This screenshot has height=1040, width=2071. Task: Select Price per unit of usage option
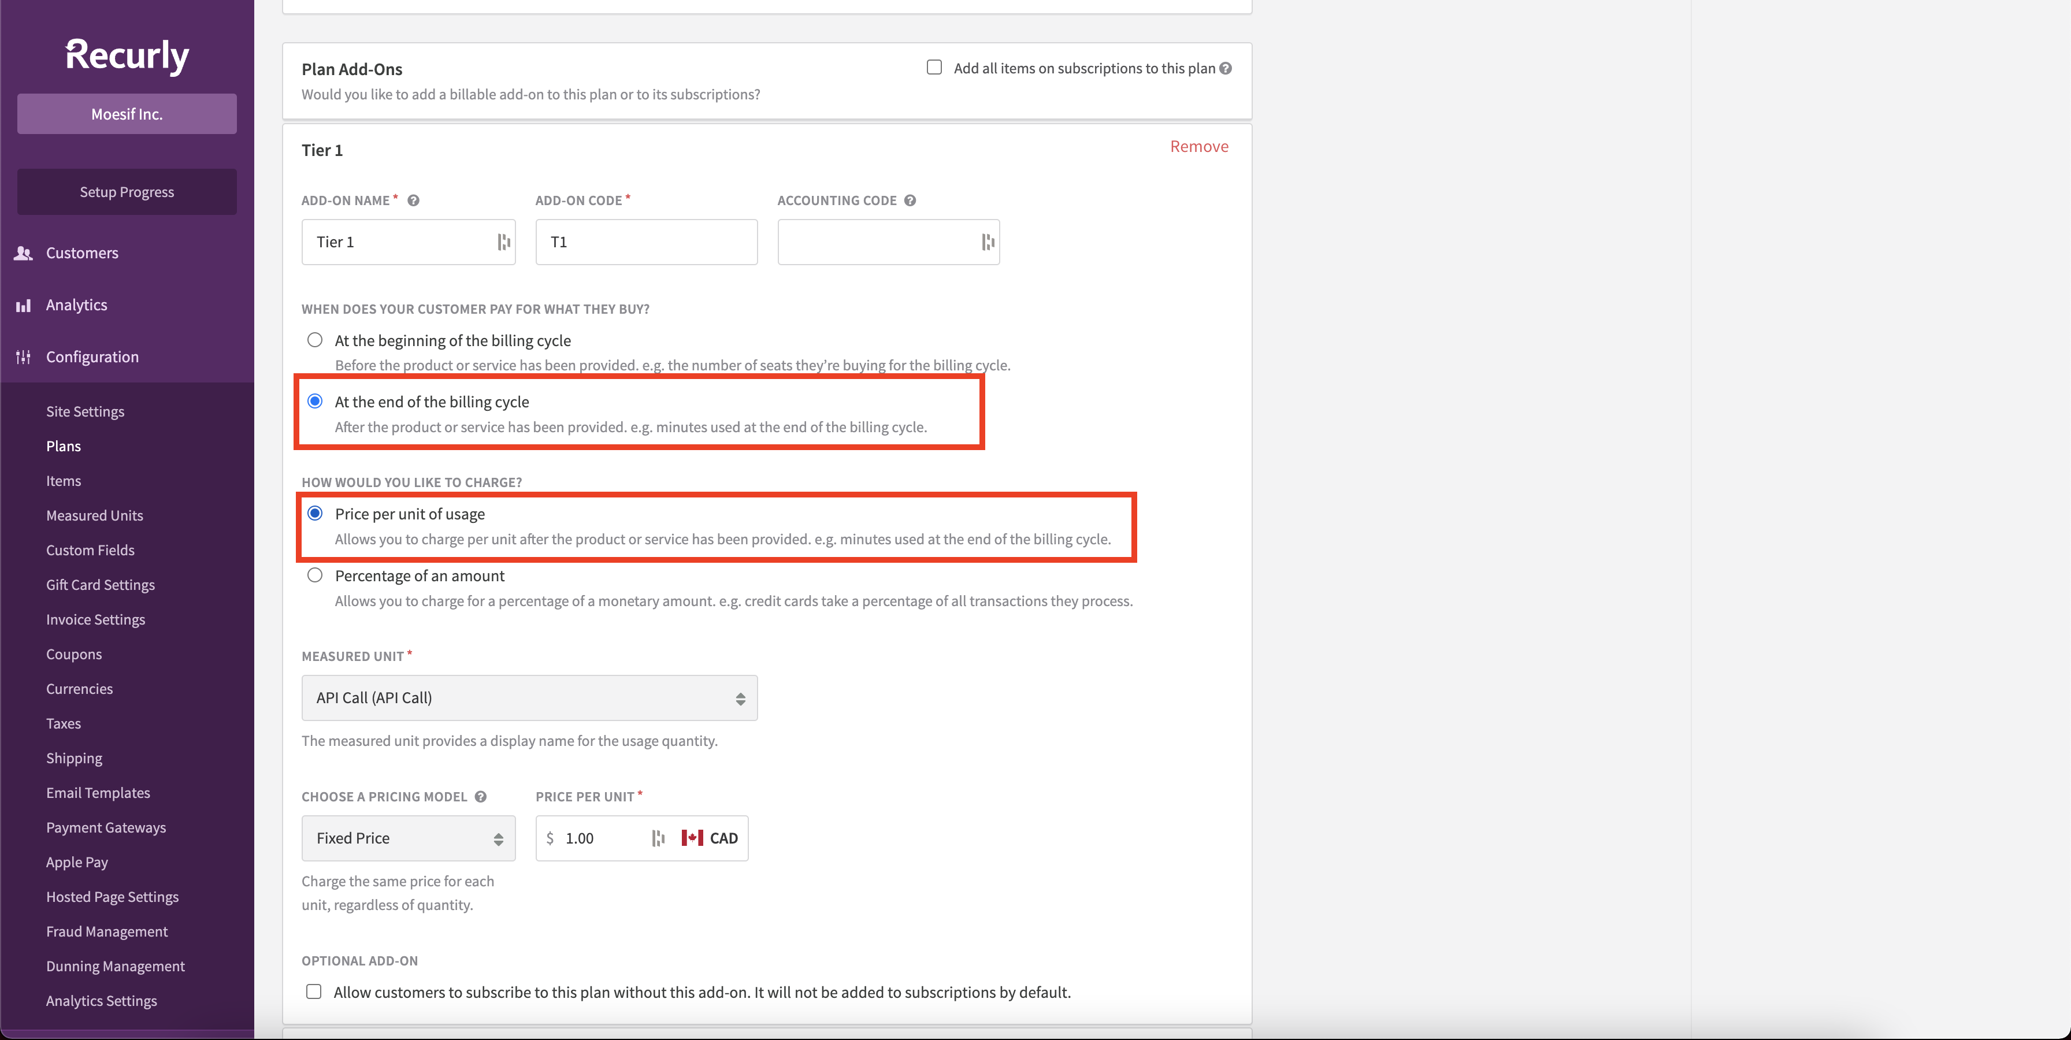pos(315,514)
